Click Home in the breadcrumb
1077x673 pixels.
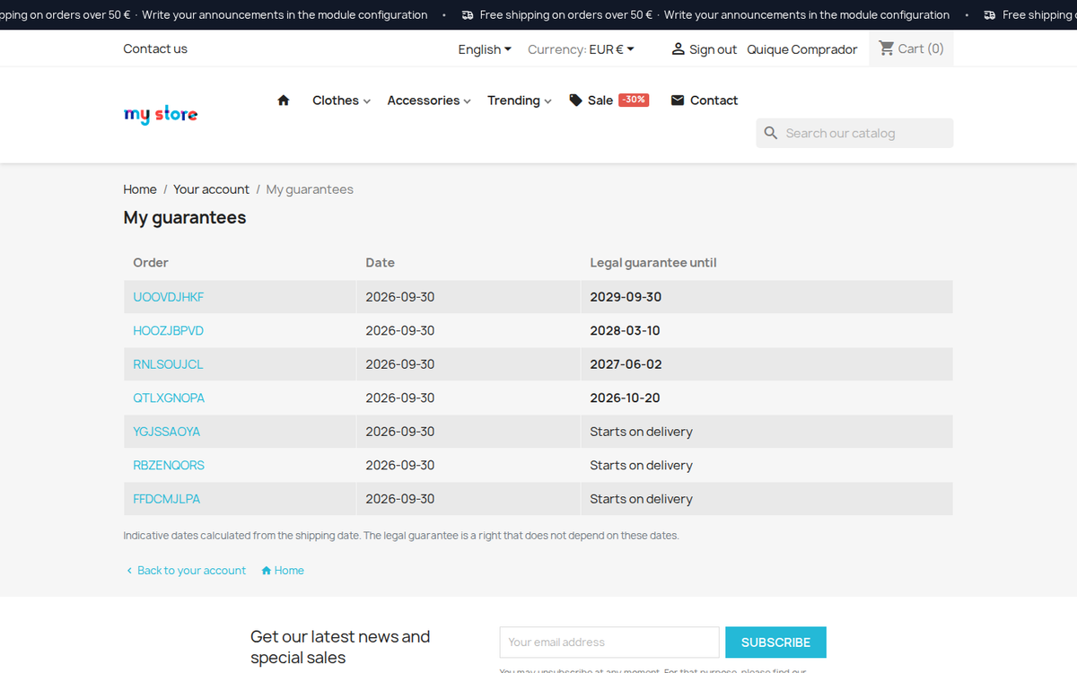click(x=140, y=189)
